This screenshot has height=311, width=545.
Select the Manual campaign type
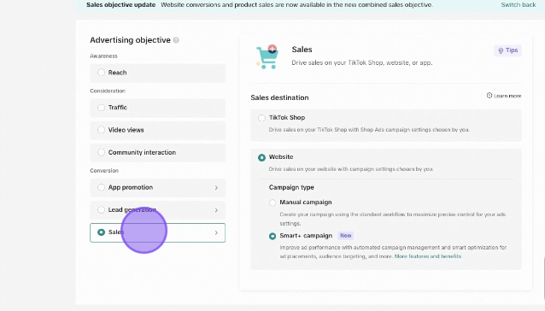pyautogui.click(x=272, y=202)
